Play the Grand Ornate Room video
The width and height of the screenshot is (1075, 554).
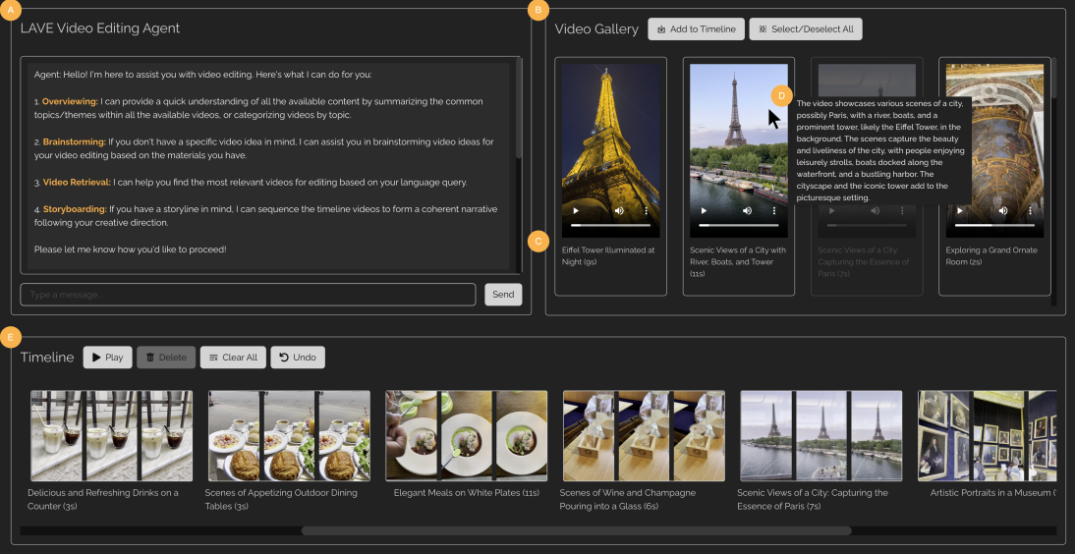click(960, 210)
